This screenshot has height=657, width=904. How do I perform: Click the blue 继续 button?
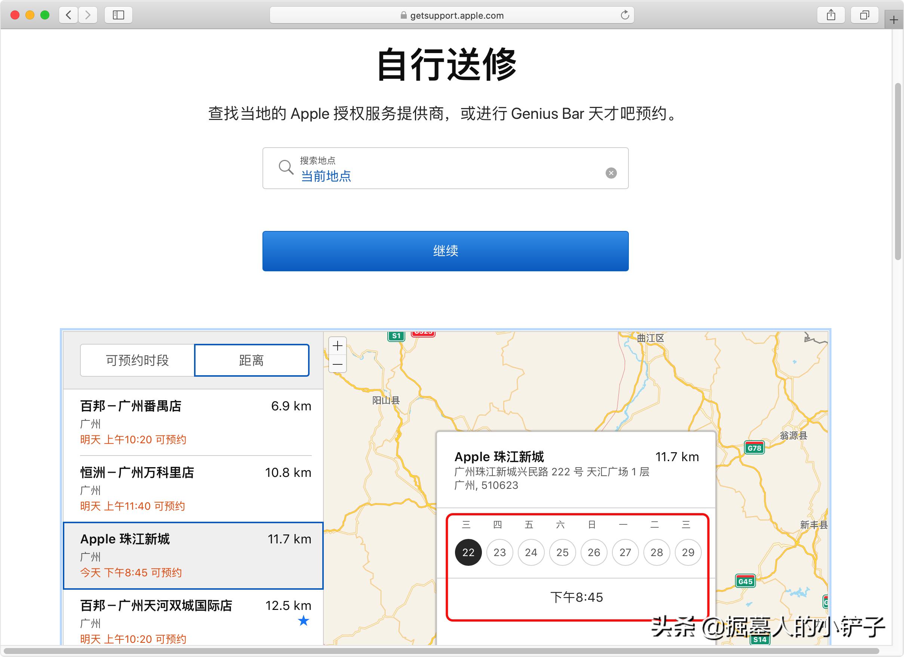(445, 251)
